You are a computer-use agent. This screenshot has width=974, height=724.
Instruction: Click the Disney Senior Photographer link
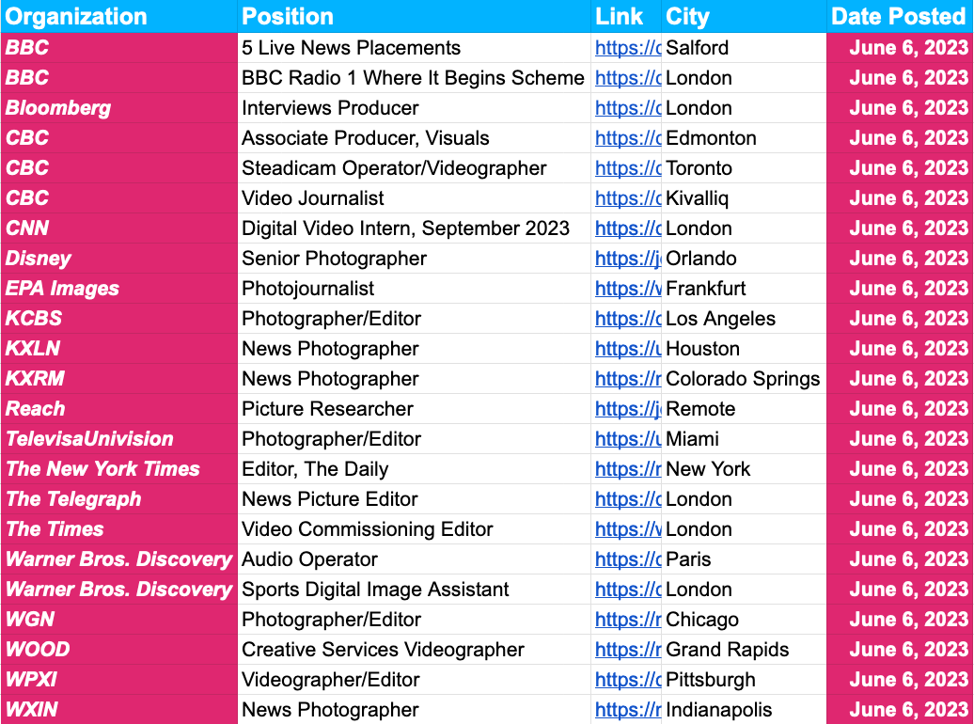[627, 259]
